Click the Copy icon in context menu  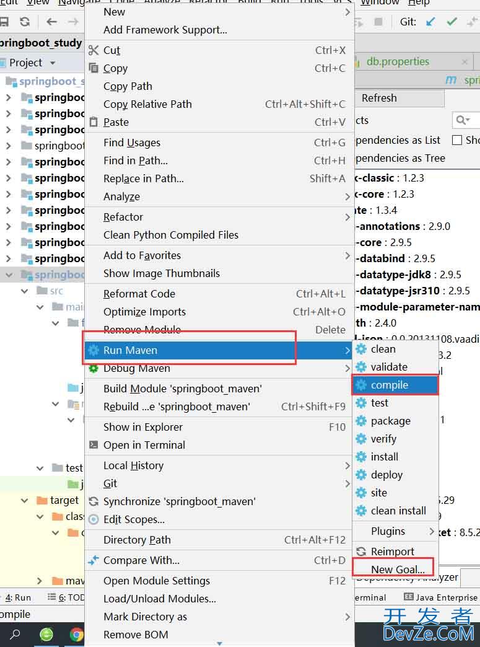[x=94, y=68]
